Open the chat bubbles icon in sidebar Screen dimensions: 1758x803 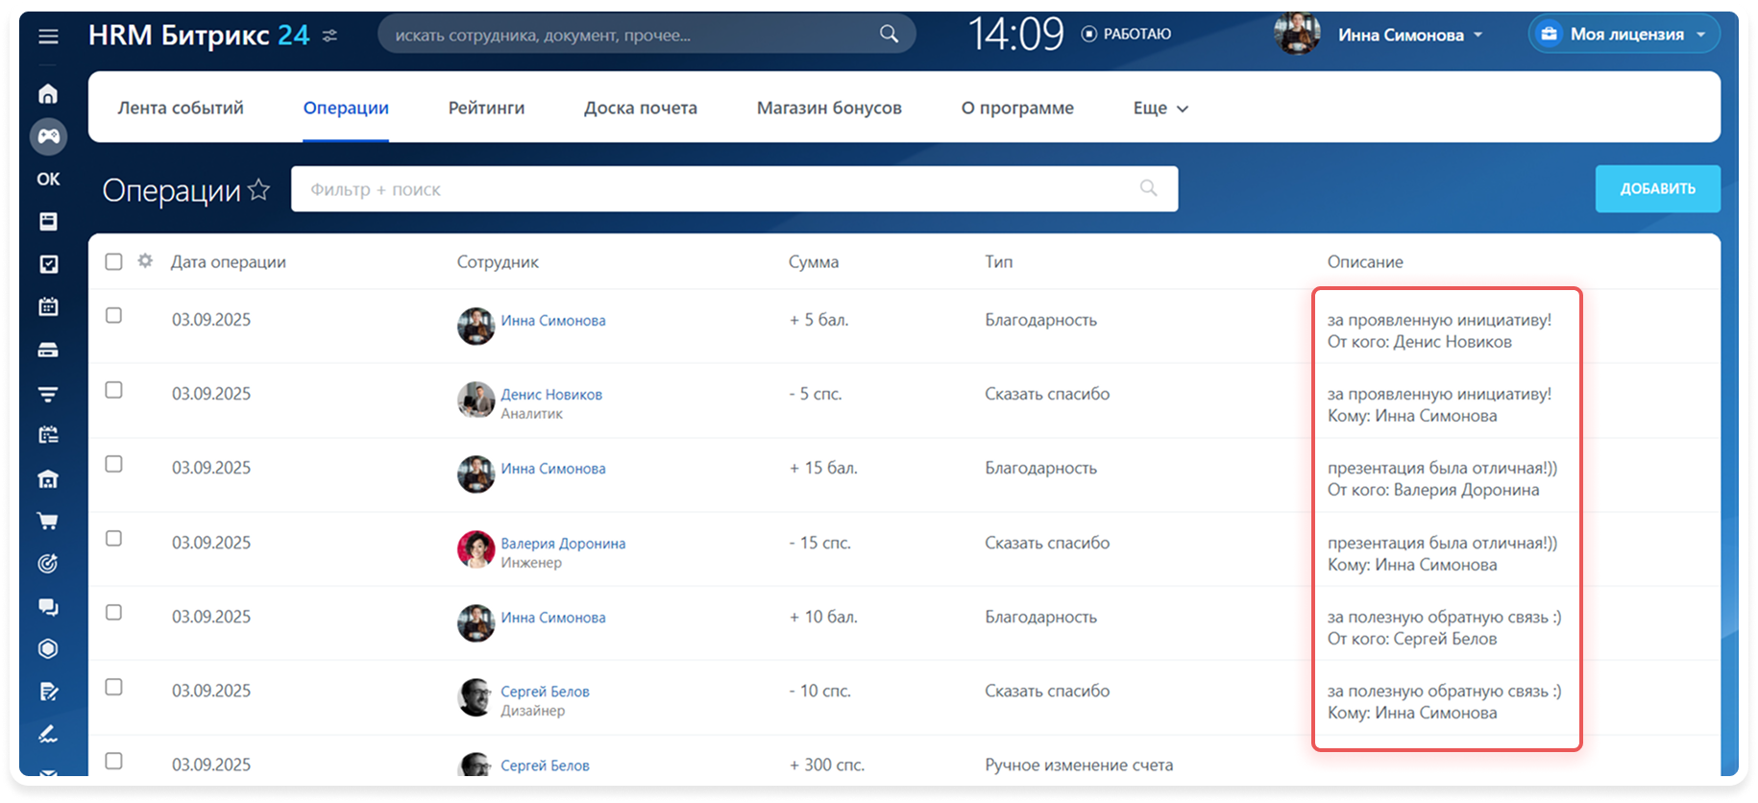tap(48, 607)
